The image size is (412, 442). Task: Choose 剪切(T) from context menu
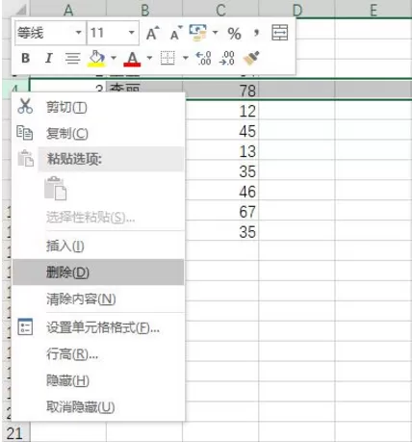[x=98, y=107]
